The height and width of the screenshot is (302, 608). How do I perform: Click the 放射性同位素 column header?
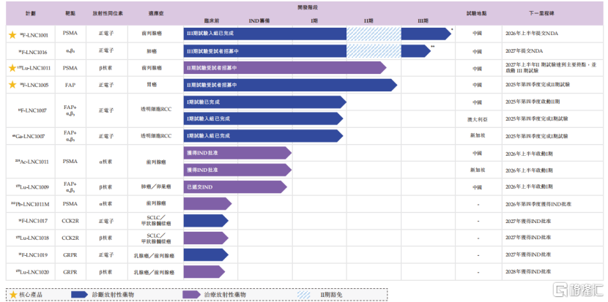click(106, 12)
